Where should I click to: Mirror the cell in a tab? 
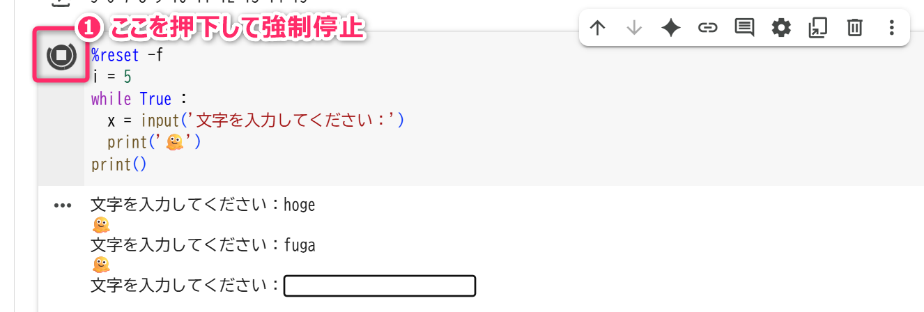pyautogui.click(x=817, y=28)
